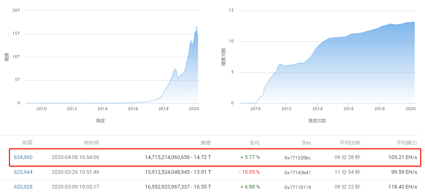Click the - 15.95 % change value
Viewport: 425px width, 193px height.
pos(249,172)
